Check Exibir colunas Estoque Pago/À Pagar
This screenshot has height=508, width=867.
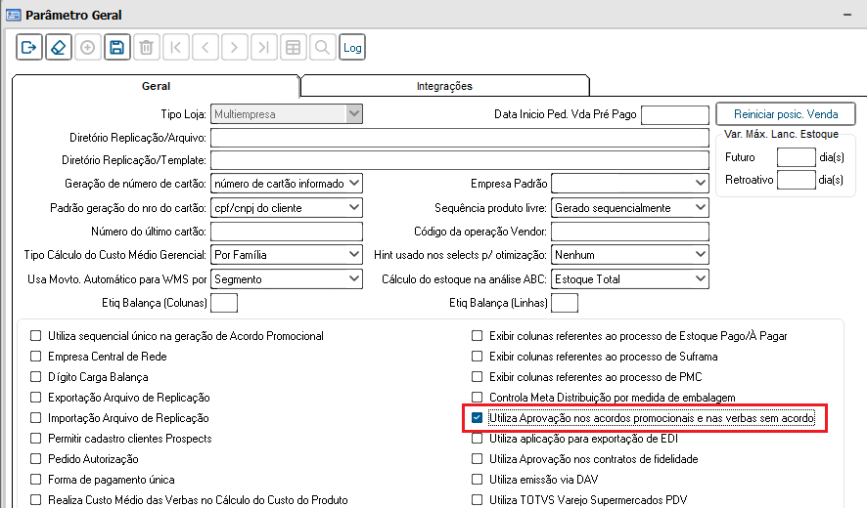[x=478, y=336]
